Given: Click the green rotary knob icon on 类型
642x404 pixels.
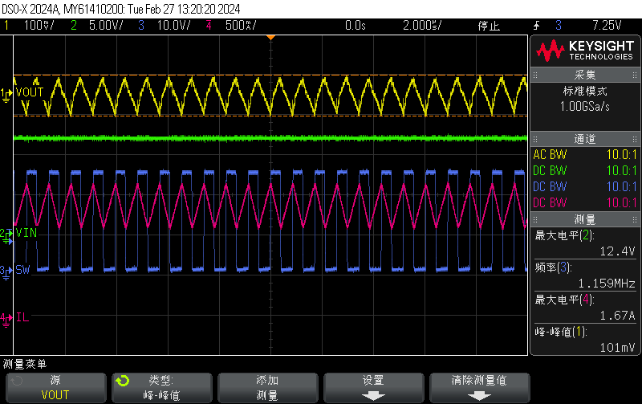Looking at the screenshot, I should (x=122, y=381).
